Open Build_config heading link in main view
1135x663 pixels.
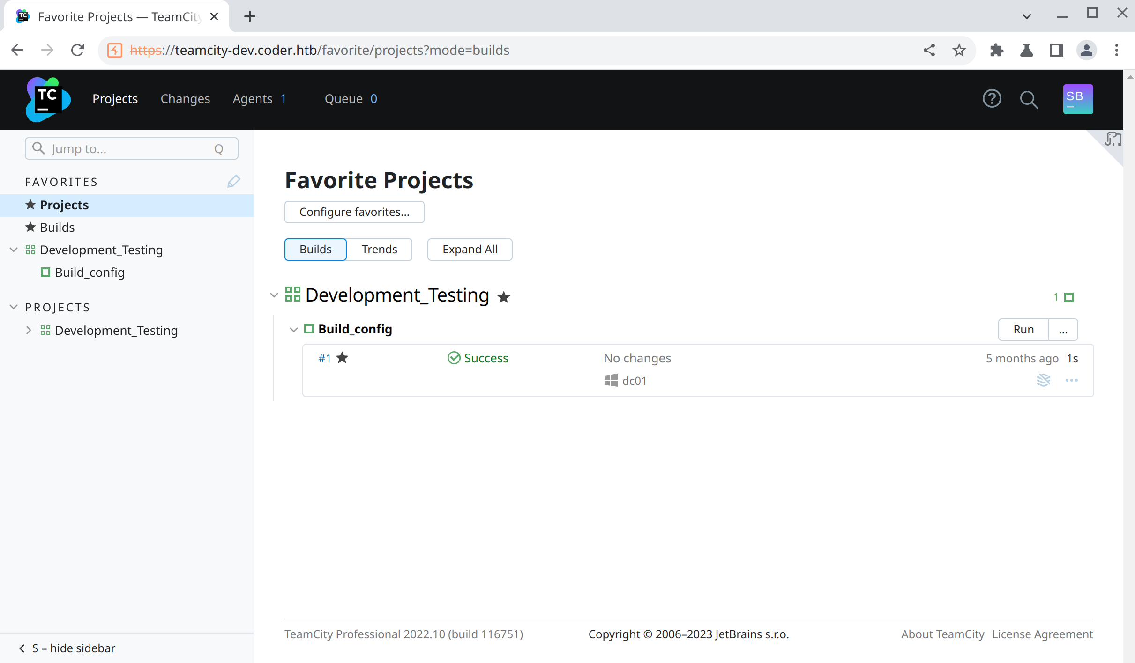click(x=355, y=329)
